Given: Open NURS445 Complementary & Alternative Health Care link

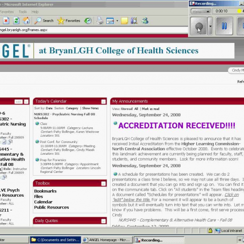Looking at the screenshot, I should tap(175, 220).
